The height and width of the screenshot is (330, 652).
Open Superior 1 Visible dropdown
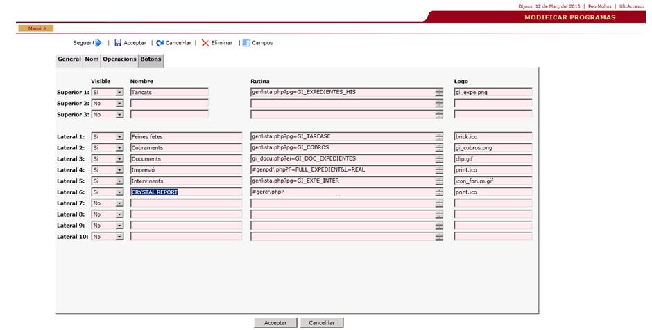(108, 93)
